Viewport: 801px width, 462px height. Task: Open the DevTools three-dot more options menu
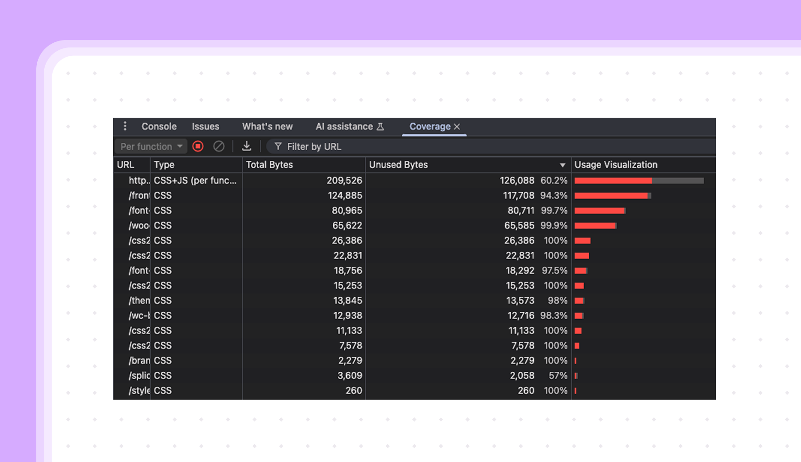[125, 126]
